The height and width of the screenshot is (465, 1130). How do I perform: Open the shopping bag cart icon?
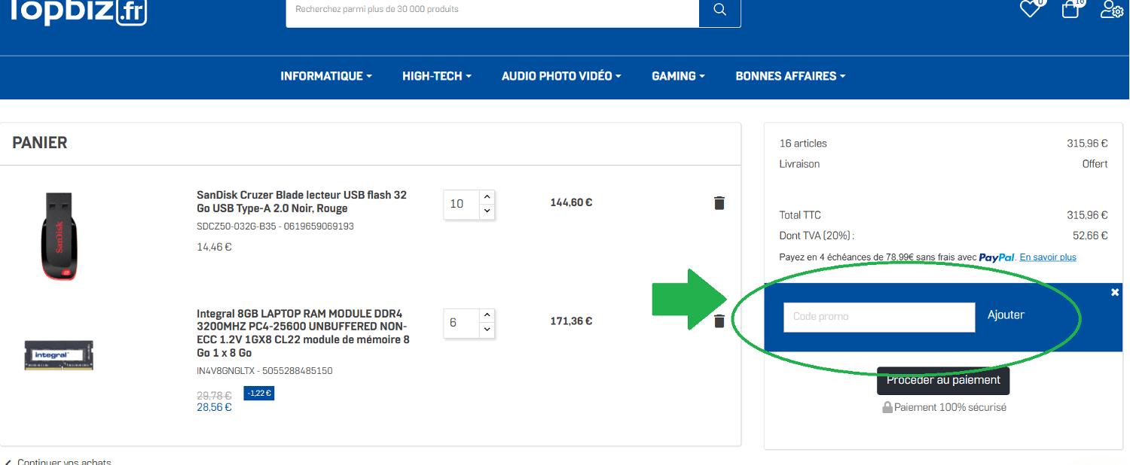pos(1070,9)
